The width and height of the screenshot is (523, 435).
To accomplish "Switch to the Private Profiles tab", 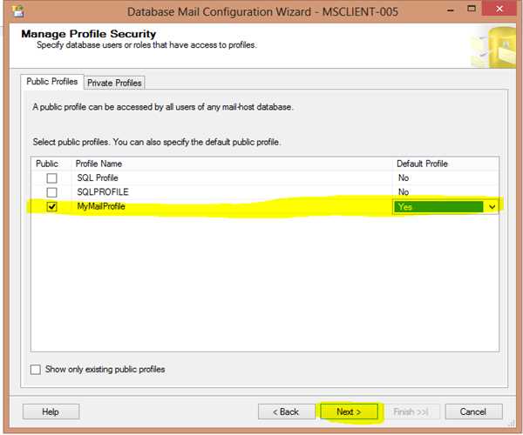I will click(114, 83).
